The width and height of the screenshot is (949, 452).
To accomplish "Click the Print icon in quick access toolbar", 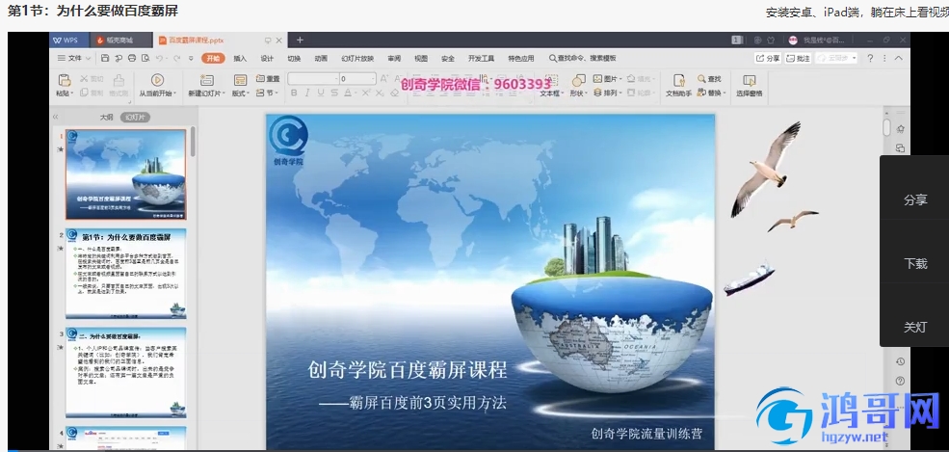I will [132, 58].
